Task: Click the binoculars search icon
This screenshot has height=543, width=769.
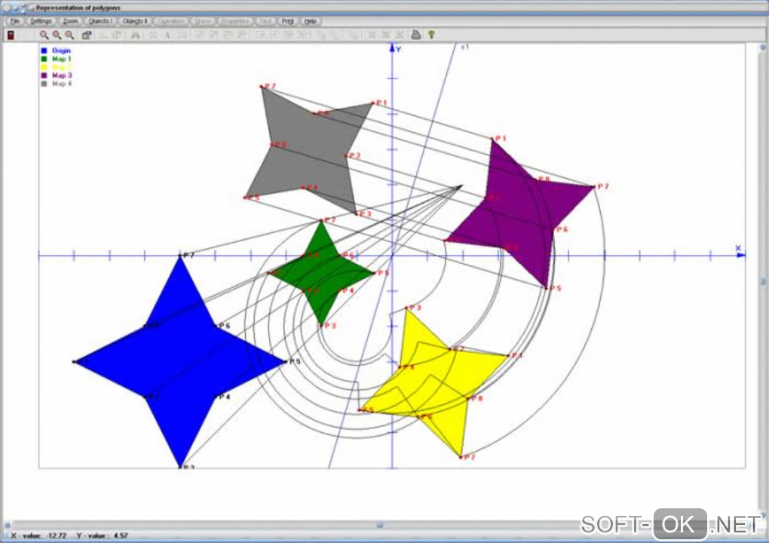Action: pos(136,35)
